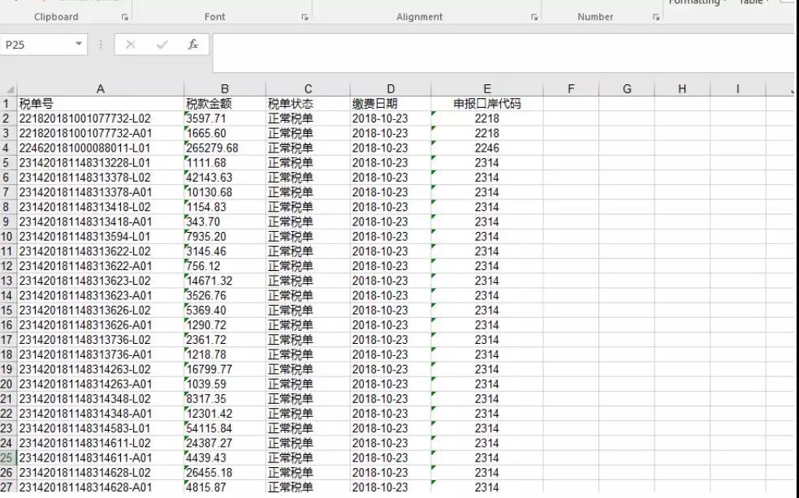Select column E header above 申报口岸代码
Viewport: 799px width, 498px height.
click(x=486, y=88)
